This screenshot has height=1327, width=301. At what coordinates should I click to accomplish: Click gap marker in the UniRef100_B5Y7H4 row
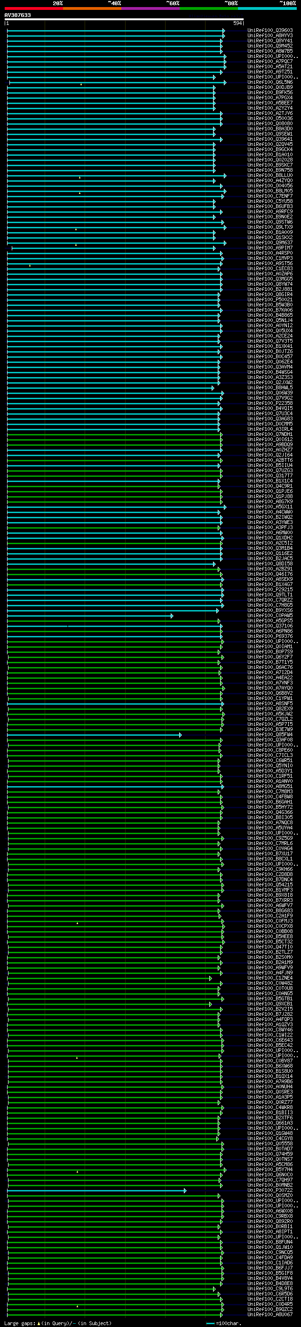[x=78, y=1172]
